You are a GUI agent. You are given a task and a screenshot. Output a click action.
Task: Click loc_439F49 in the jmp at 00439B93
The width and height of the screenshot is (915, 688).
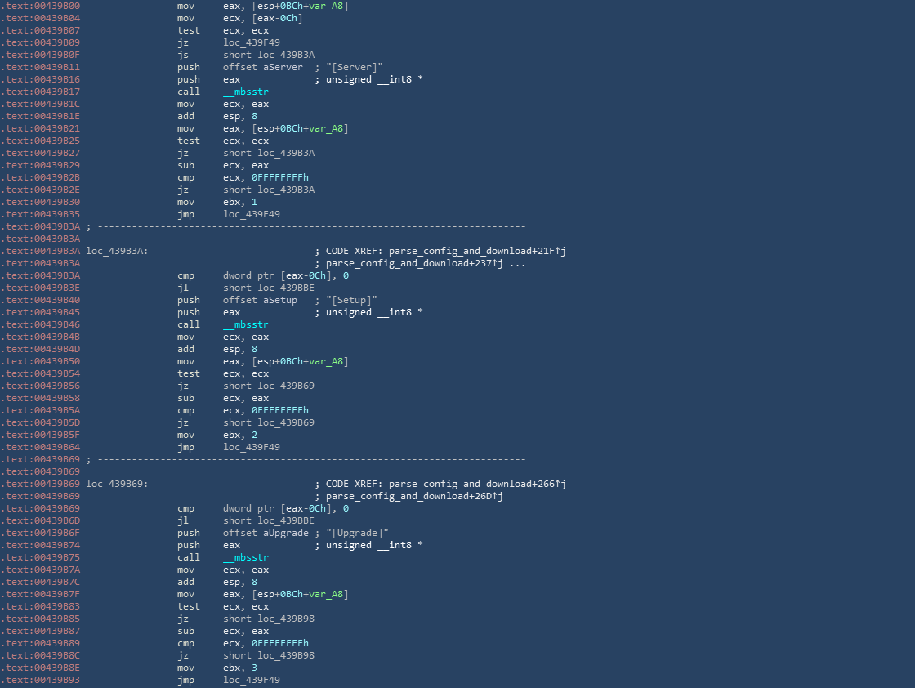(x=252, y=680)
